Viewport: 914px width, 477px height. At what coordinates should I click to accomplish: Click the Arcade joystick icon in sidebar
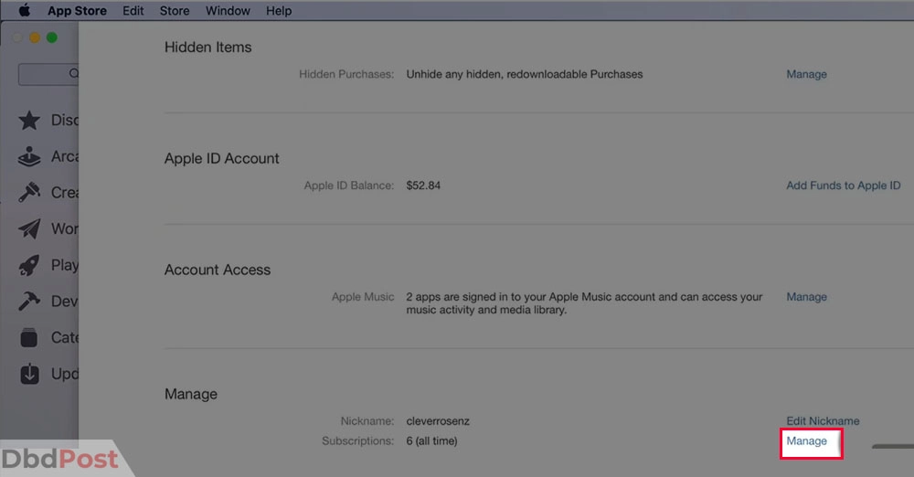pyautogui.click(x=29, y=156)
